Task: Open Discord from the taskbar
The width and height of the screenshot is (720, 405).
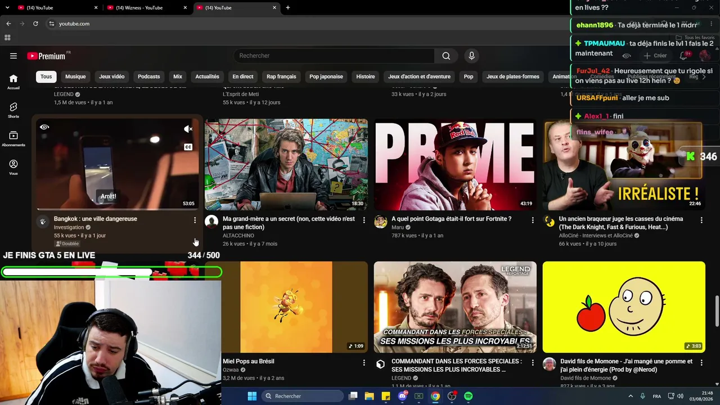Action: click(402, 396)
